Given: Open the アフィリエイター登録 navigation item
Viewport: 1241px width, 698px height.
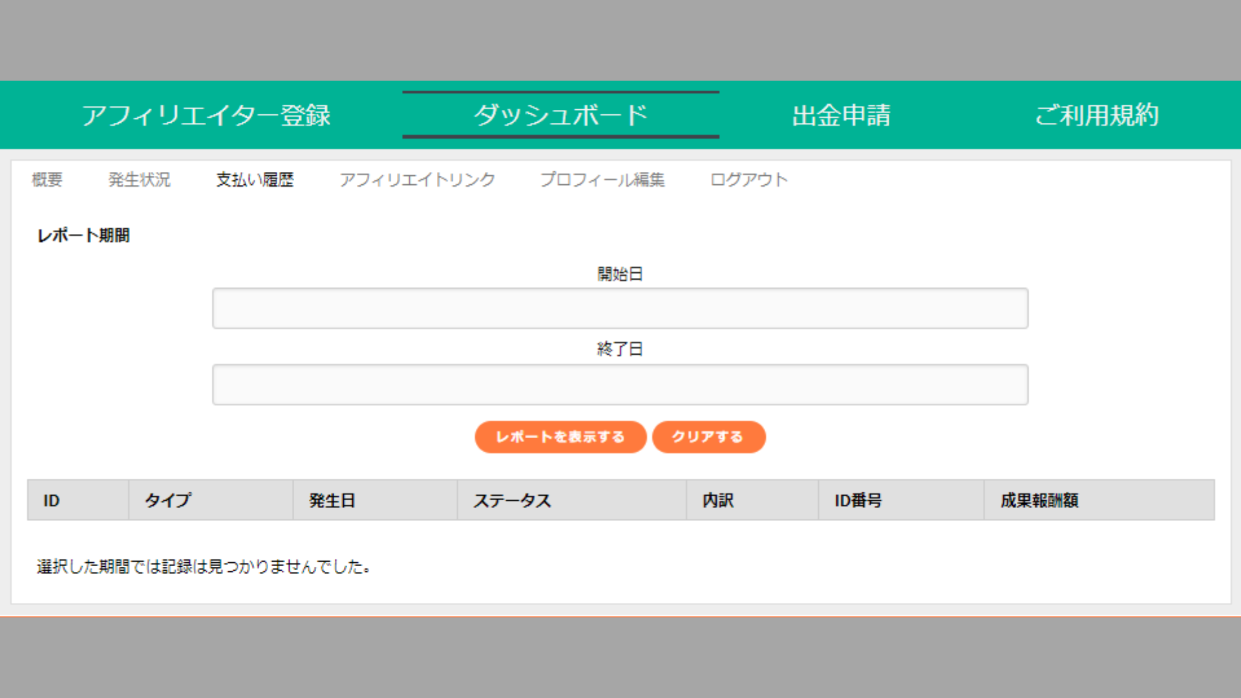Looking at the screenshot, I should coord(206,115).
